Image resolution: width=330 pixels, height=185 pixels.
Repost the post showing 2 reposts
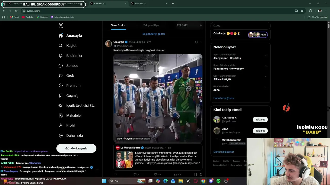pyautogui.click(x=136, y=174)
